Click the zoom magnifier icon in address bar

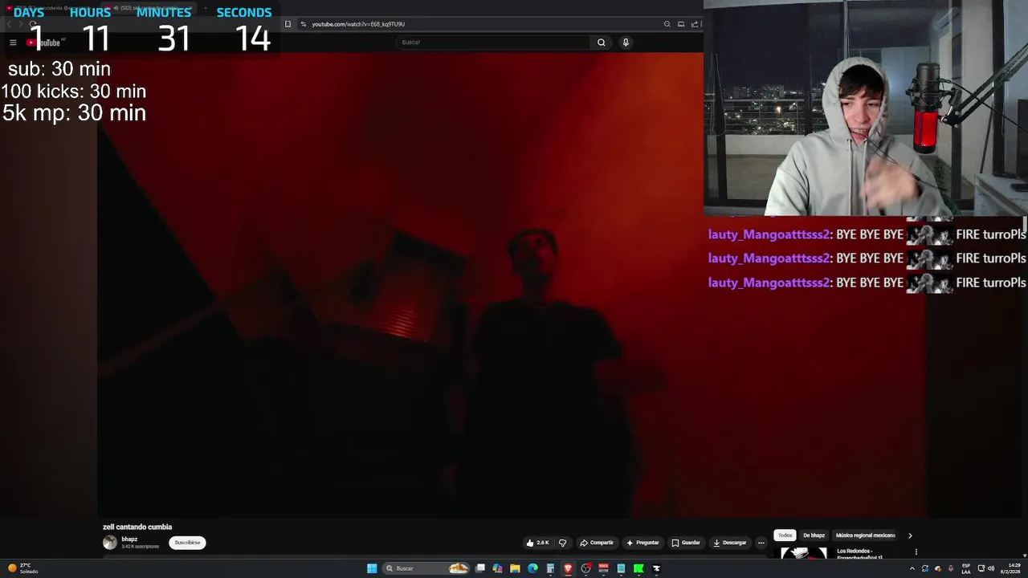(x=667, y=24)
